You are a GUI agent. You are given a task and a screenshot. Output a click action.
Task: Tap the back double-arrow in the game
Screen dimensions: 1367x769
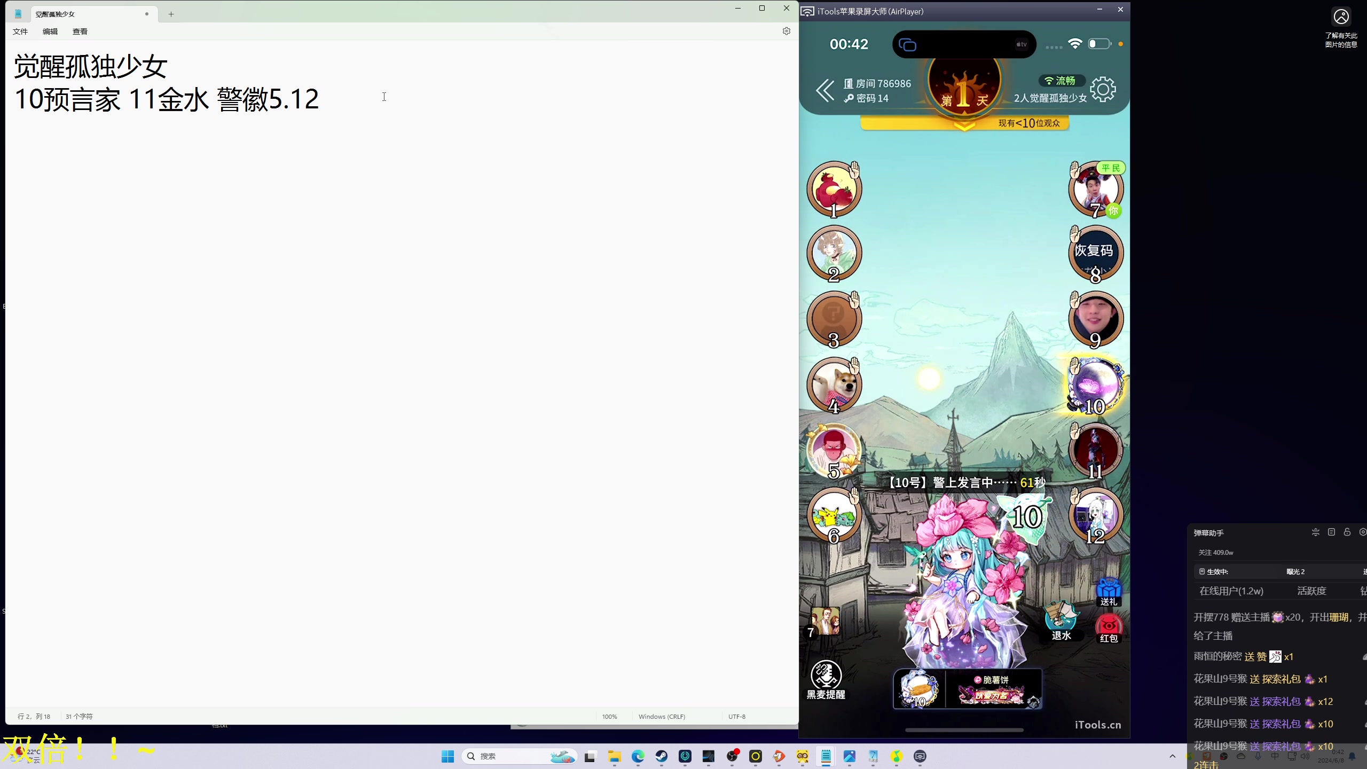point(825,90)
